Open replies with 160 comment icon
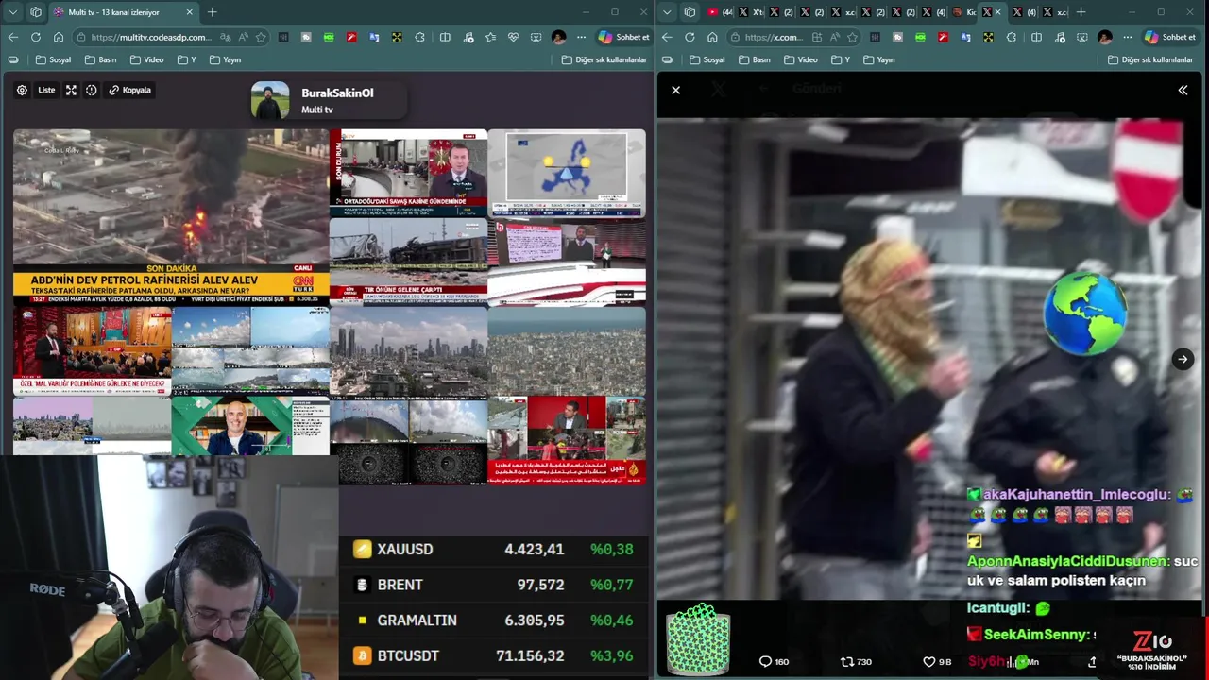Image resolution: width=1209 pixels, height=680 pixels. tap(774, 661)
